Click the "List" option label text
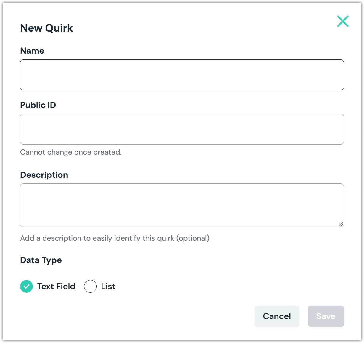The height and width of the screenshot is (343, 364). pos(108,286)
